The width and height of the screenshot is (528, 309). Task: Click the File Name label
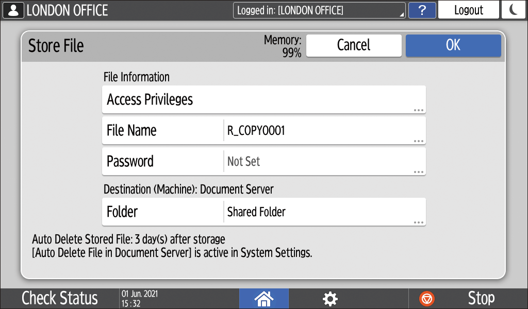[x=131, y=131]
